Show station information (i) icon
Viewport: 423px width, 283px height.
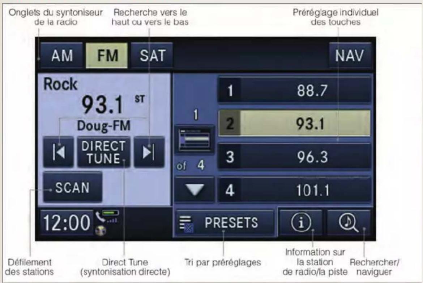(301, 222)
